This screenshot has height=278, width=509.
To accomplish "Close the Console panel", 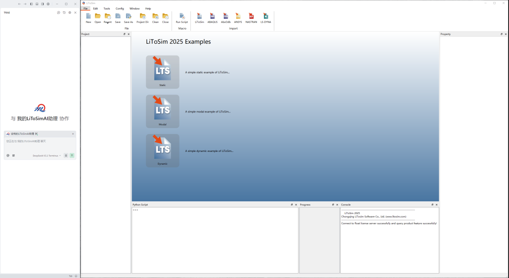I will pyautogui.click(x=436, y=205).
